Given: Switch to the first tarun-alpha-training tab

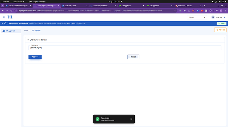Looking at the screenshot, I should click(x=18, y=6).
